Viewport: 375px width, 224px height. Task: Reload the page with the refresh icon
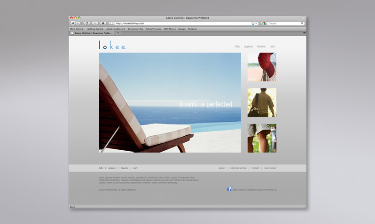87,23
